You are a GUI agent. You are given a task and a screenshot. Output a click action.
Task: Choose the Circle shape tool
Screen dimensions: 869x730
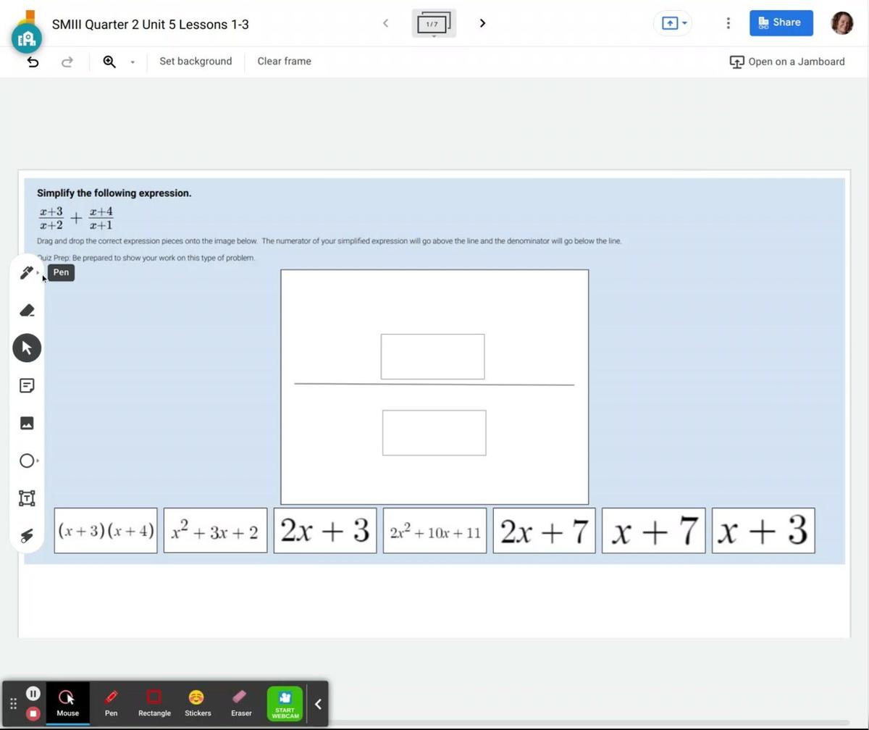click(27, 461)
